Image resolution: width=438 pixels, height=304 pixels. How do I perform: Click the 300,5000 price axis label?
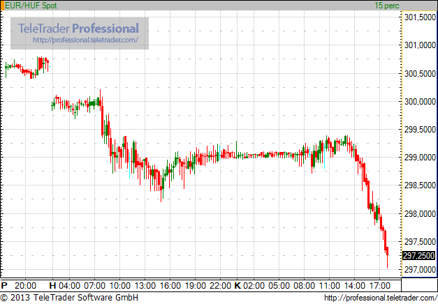[420, 74]
